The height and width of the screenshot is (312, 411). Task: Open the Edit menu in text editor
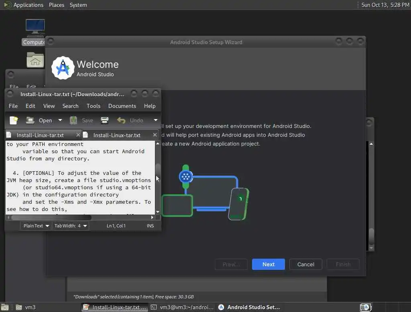(30, 106)
